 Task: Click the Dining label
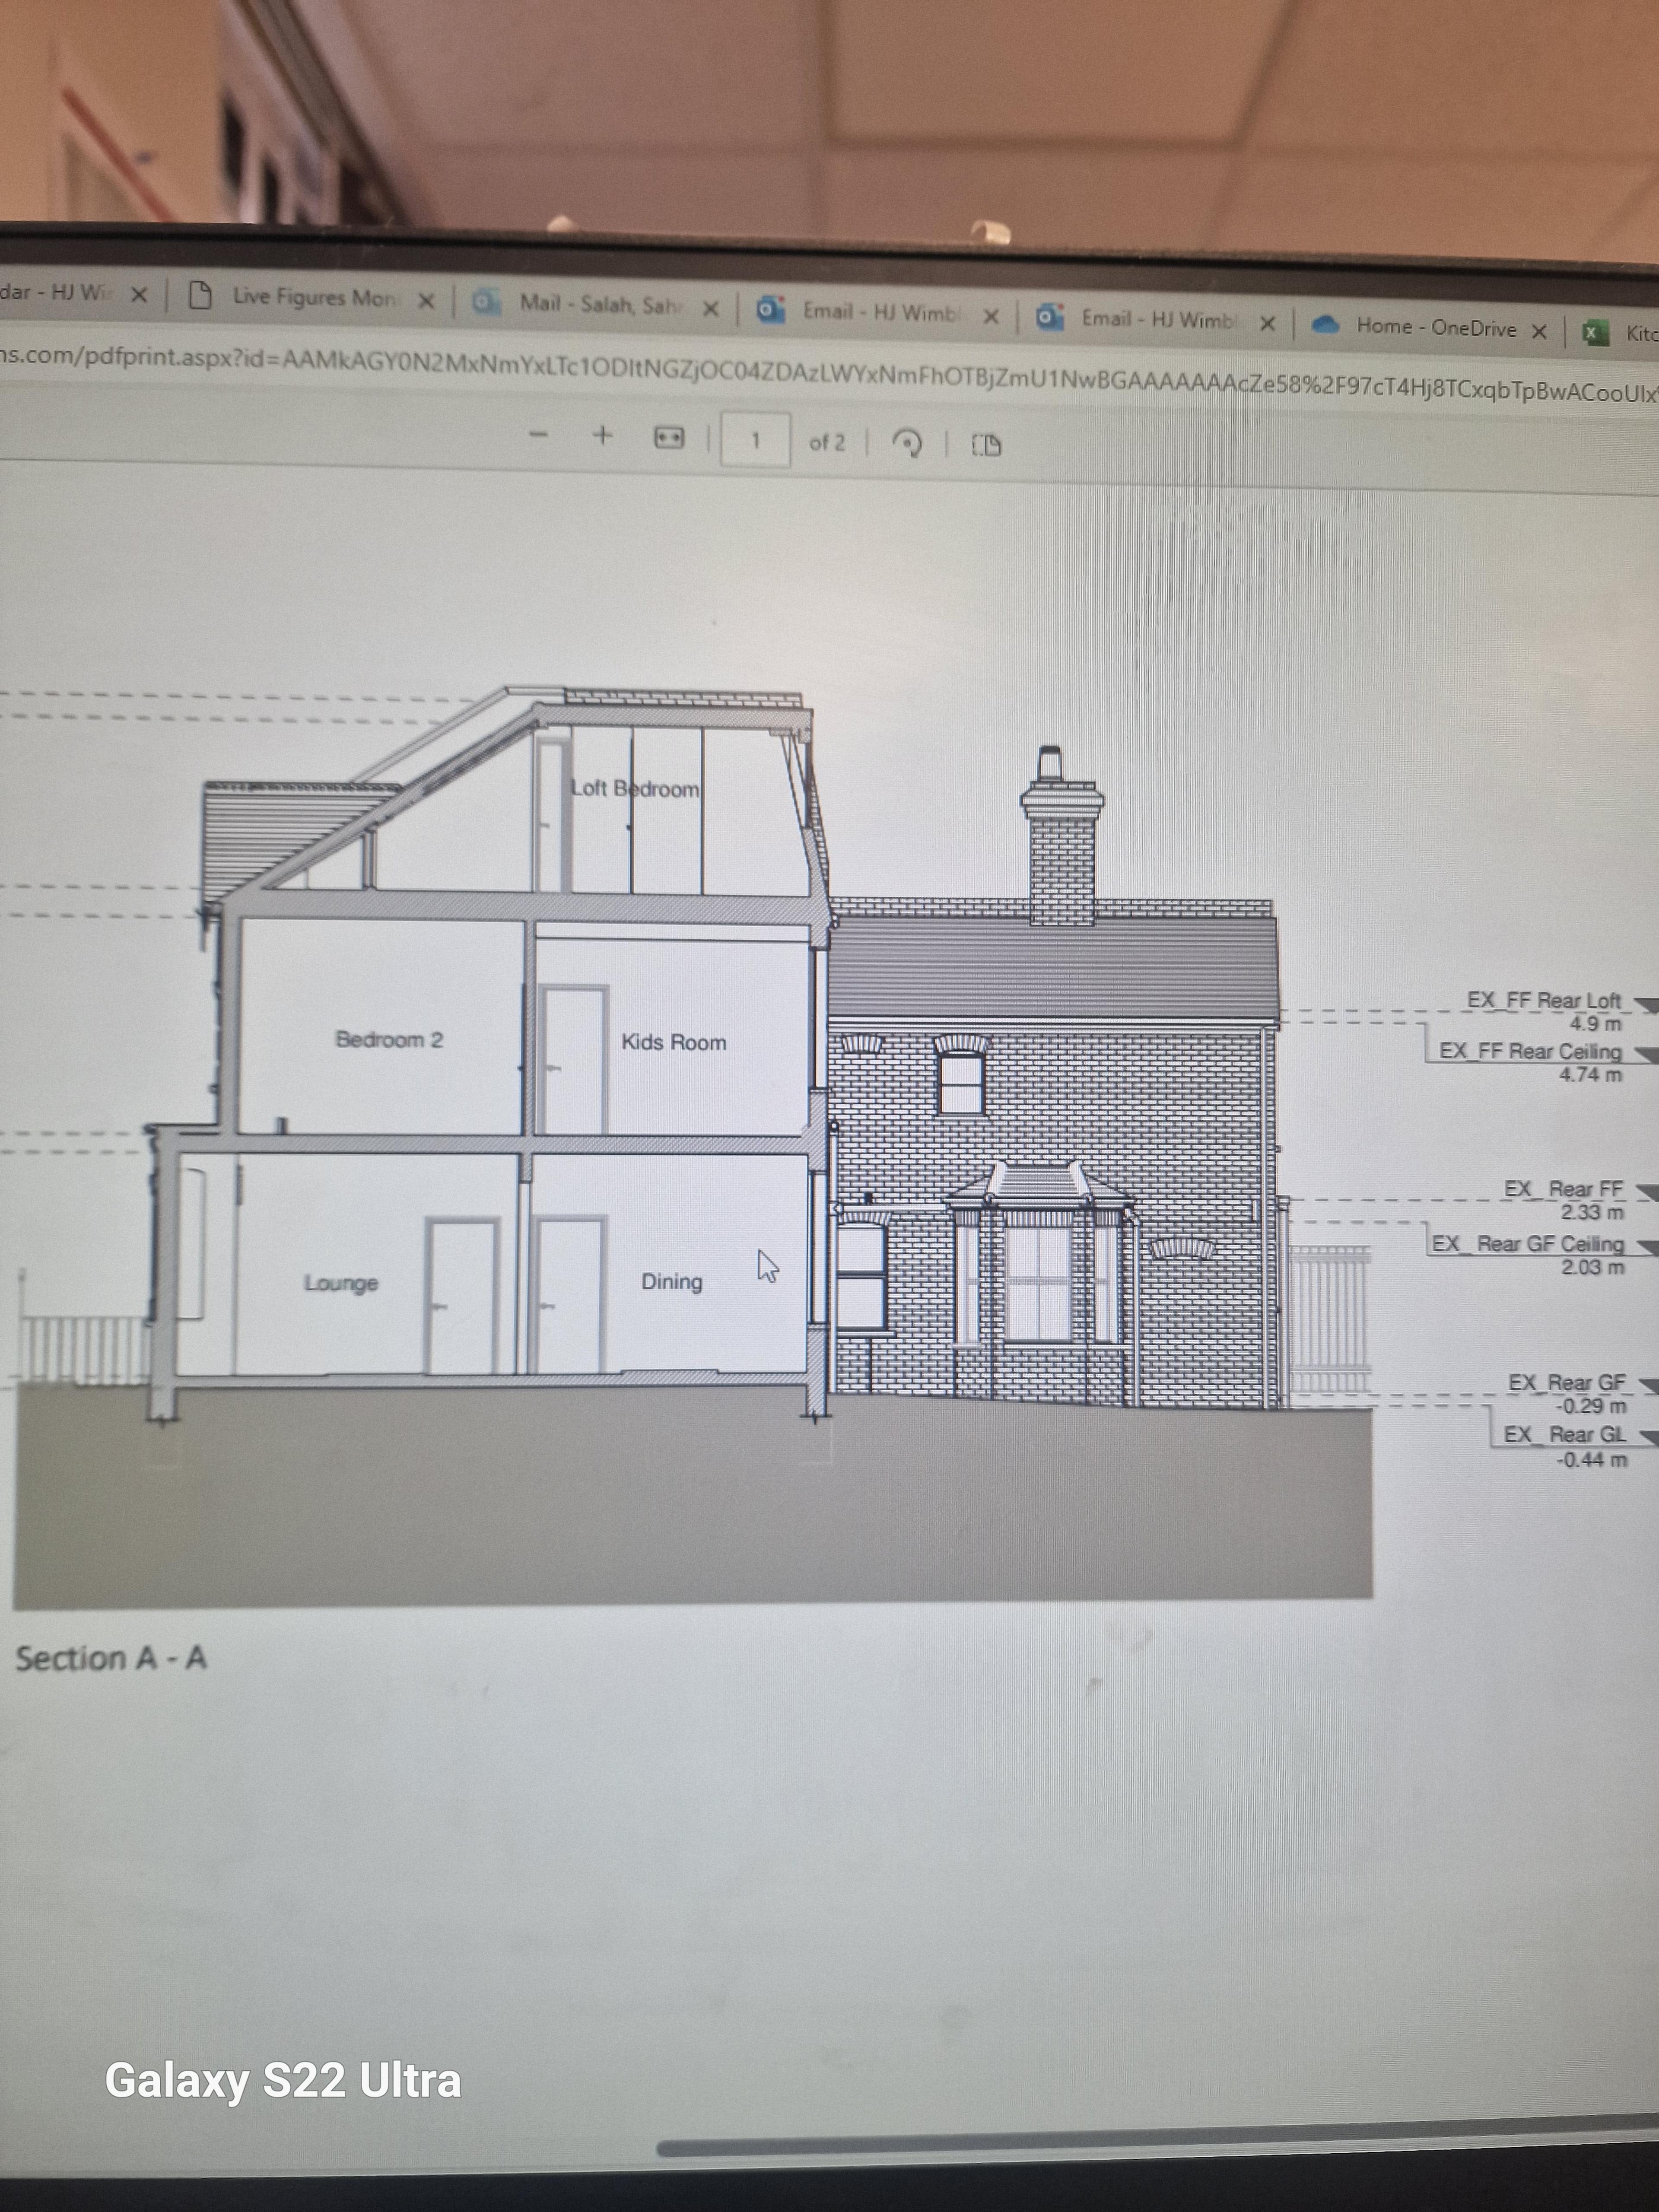pyautogui.click(x=671, y=1282)
